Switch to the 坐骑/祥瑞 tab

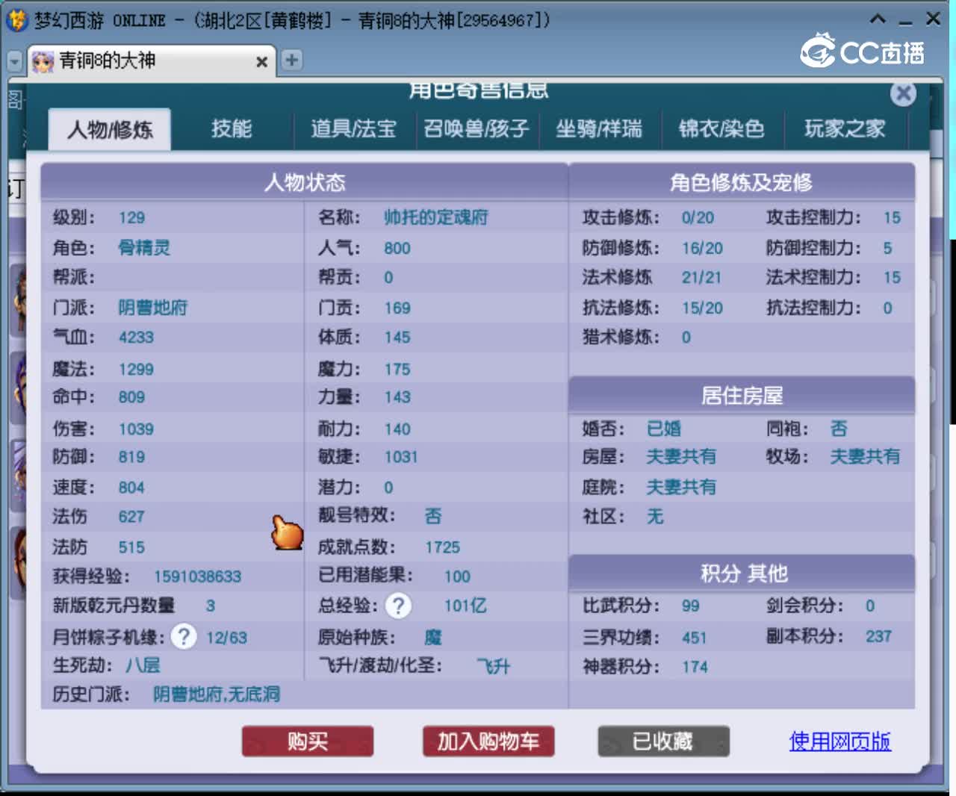(599, 129)
